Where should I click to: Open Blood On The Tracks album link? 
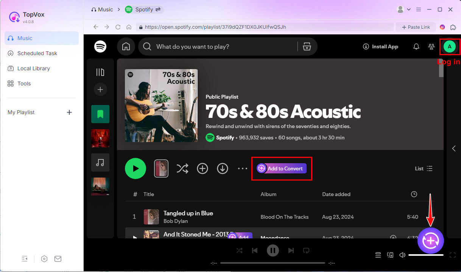pos(284,217)
